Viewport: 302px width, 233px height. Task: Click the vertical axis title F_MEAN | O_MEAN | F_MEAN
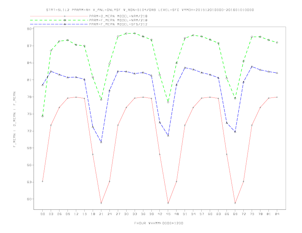(14, 120)
